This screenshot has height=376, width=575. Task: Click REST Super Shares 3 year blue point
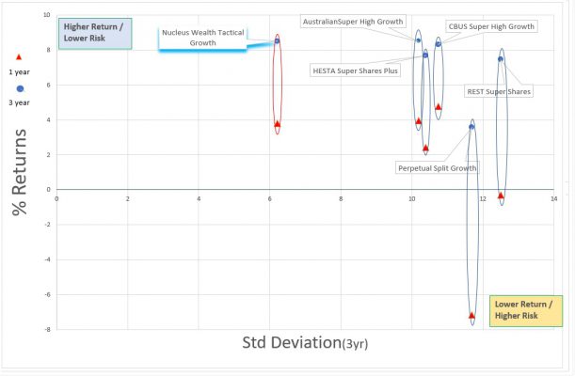(x=501, y=59)
